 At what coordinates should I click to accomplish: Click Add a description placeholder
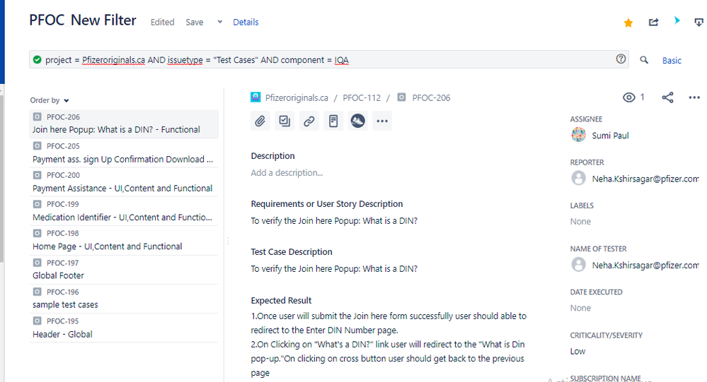click(287, 173)
